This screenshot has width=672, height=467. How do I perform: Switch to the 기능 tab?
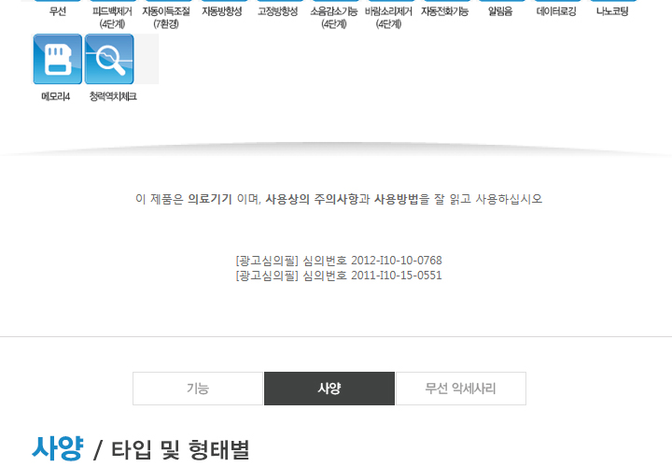(x=198, y=389)
